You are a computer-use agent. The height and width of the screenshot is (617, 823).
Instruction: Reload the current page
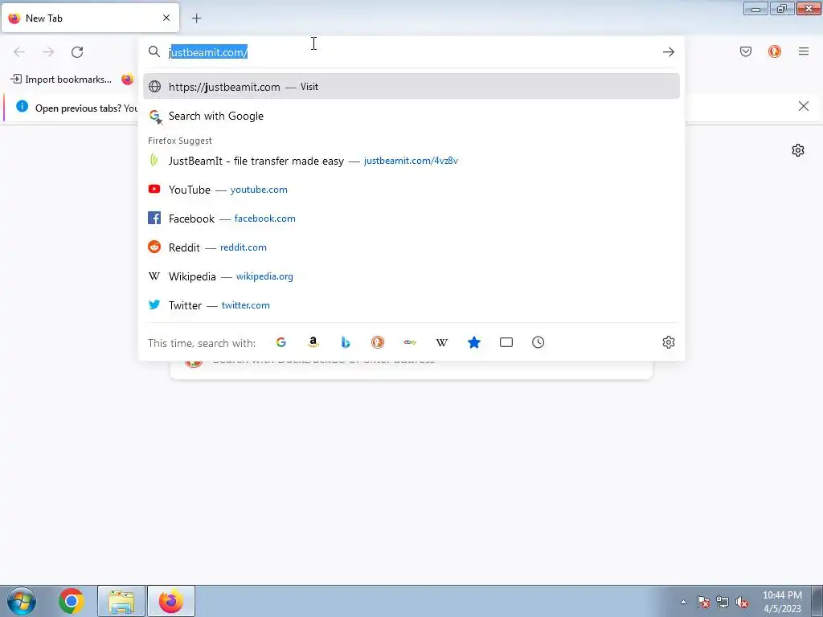click(x=77, y=51)
